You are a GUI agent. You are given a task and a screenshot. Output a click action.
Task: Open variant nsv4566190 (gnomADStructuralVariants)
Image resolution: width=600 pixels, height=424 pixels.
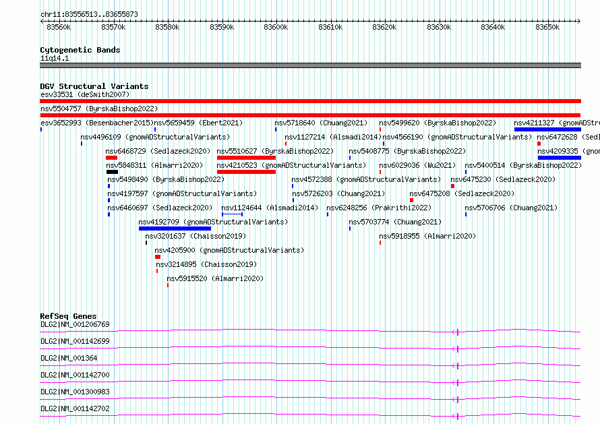coord(457,137)
